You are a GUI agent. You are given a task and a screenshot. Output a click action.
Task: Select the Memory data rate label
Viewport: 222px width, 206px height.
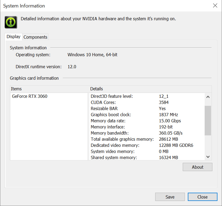tap(108, 121)
